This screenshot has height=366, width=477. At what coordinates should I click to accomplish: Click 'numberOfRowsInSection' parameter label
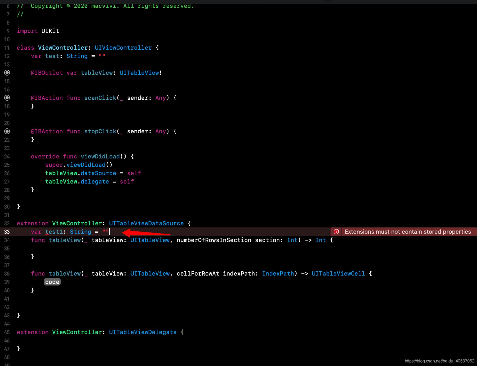(214, 240)
